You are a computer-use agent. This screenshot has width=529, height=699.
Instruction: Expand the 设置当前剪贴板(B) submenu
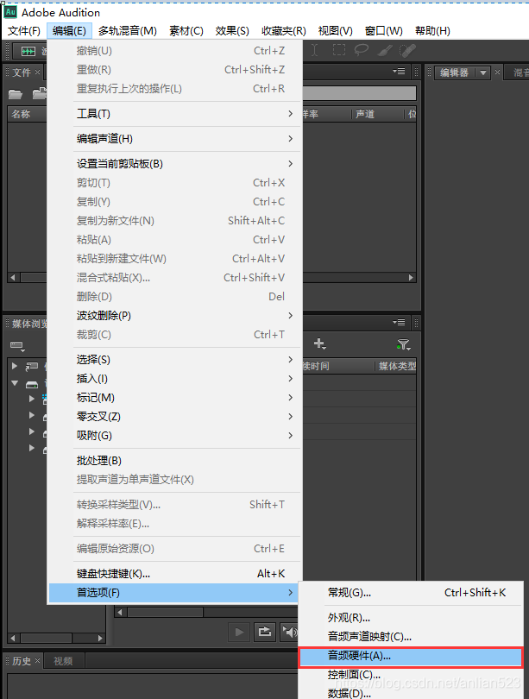coord(175,164)
